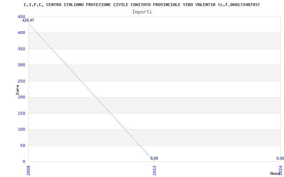Viewport: 284px width, 177px height.
Task: Select the 2009 x-axis year label
Action: pos(28,170)
